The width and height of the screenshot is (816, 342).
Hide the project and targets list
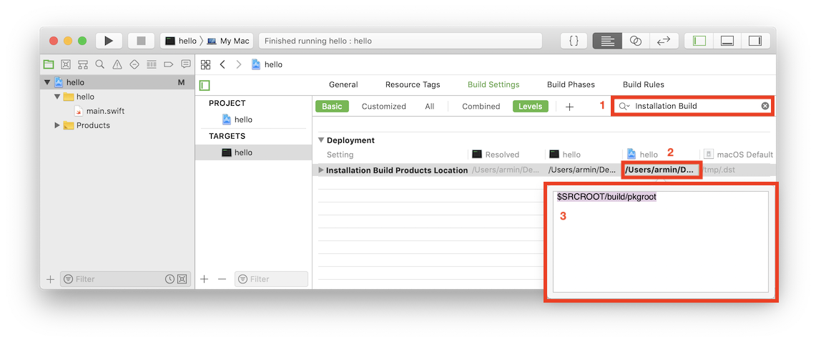pyautogui.click(x=205, y=85)
